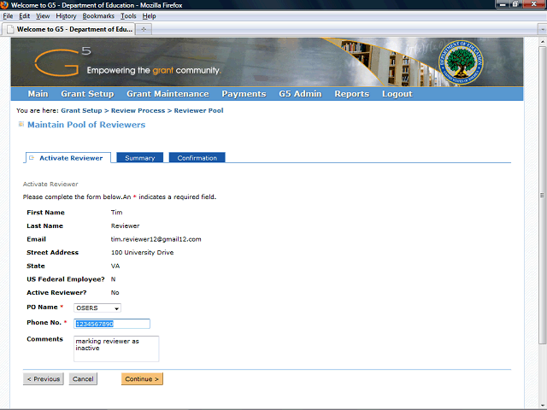Go to the Main navigation item
The image size is (547, 410).
(38, 94)
